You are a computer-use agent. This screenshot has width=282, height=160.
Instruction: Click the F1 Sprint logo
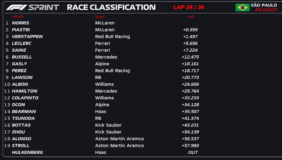[33, 7]
